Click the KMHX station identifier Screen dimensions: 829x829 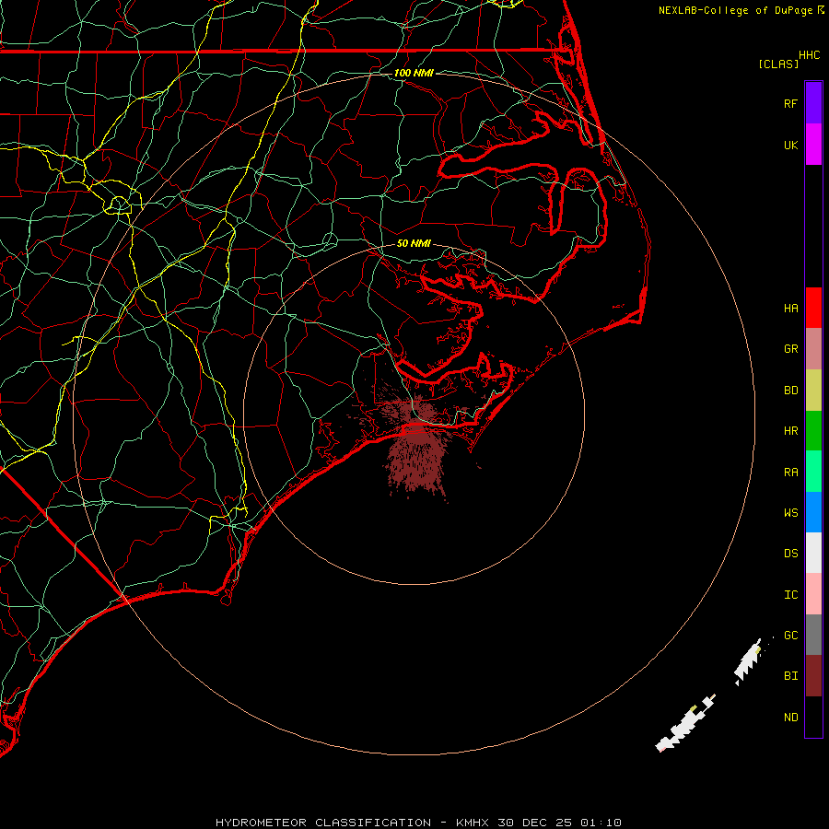pos(473,823)
